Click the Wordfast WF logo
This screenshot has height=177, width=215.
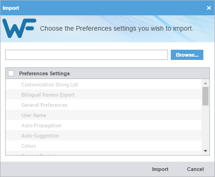click(19, 28)
